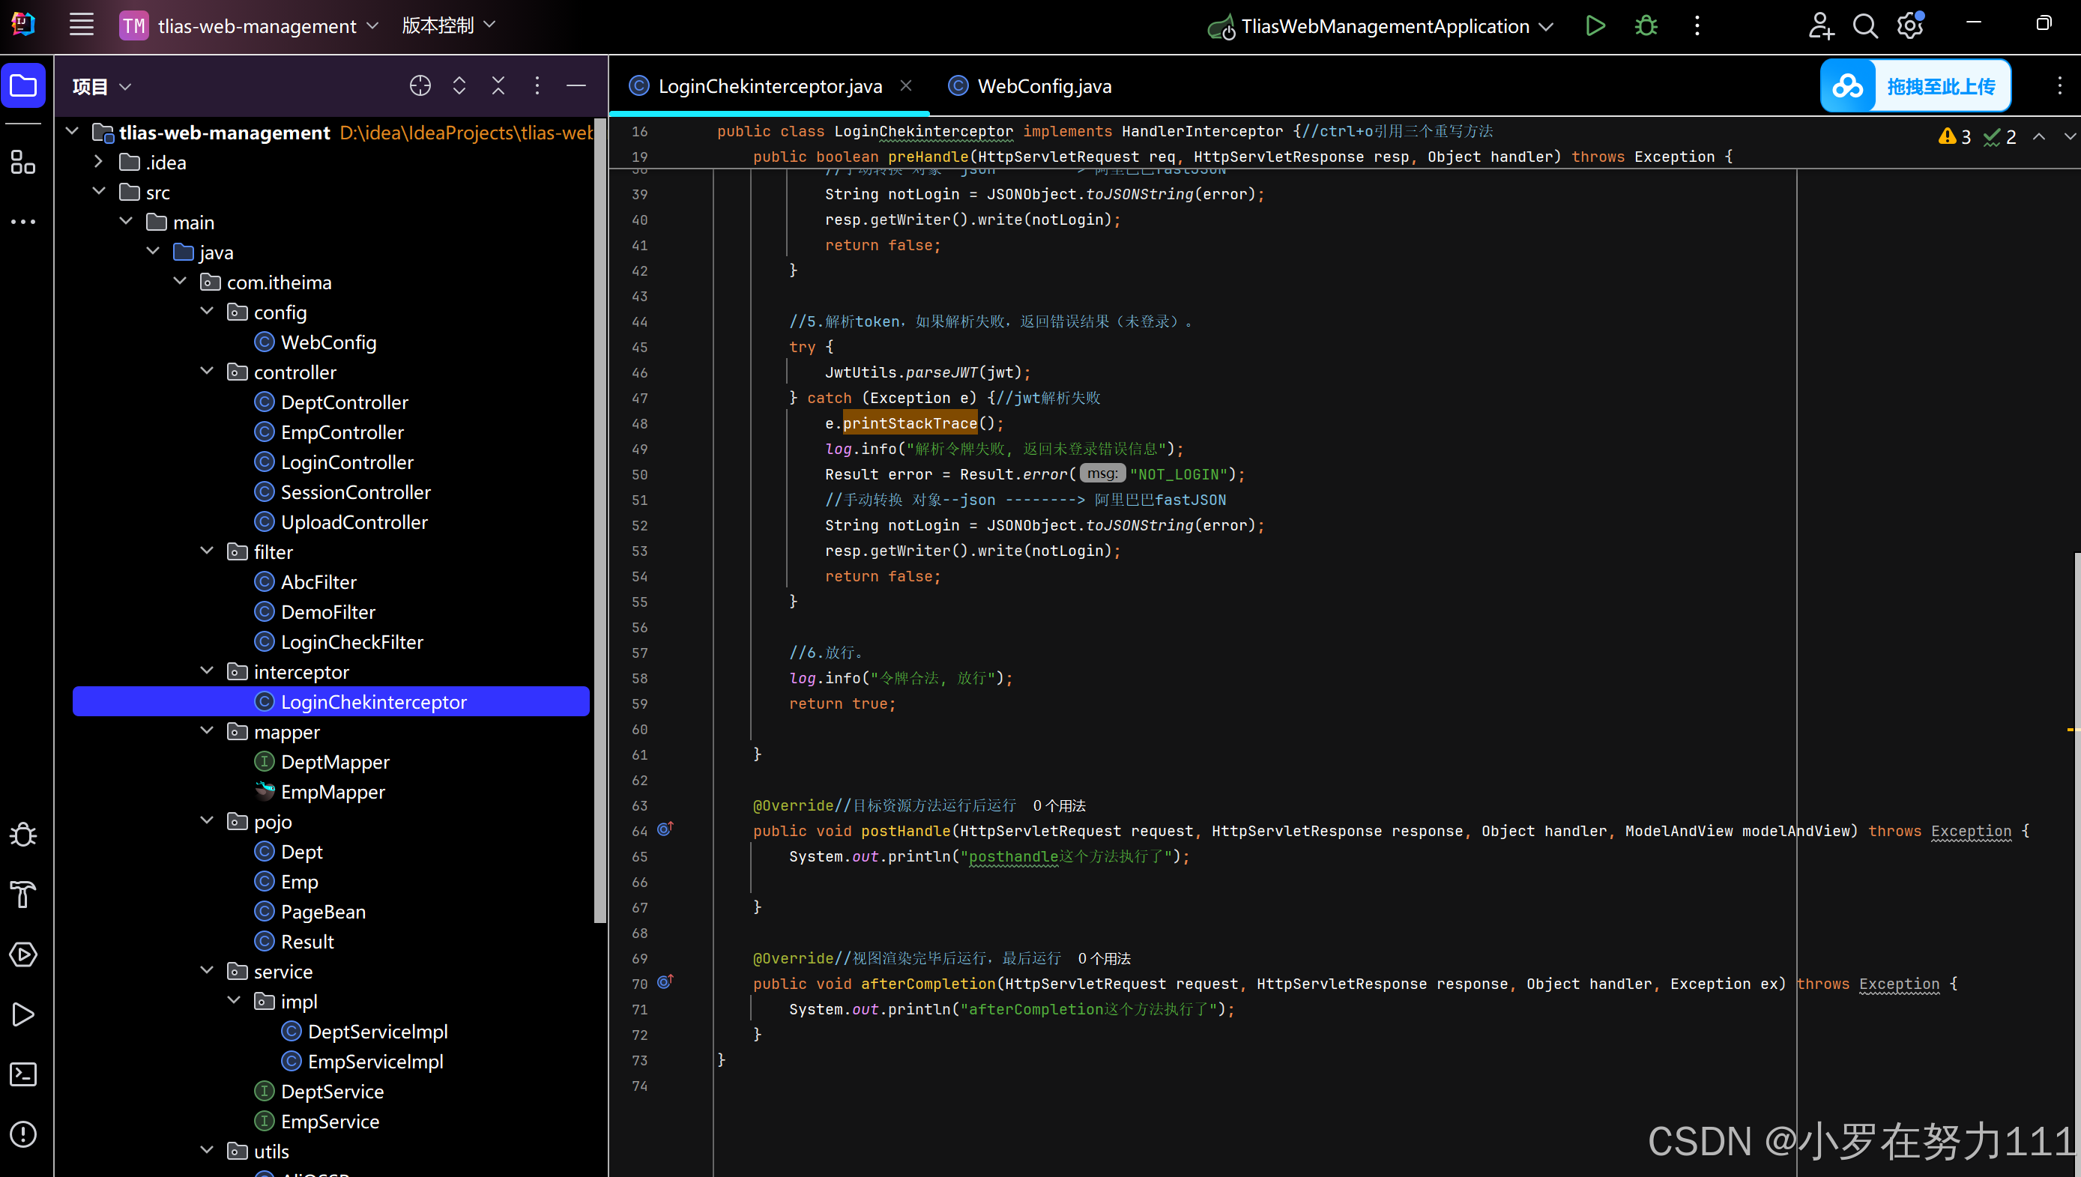Toggle the Project tool window folder button

[x=22, y=85]
